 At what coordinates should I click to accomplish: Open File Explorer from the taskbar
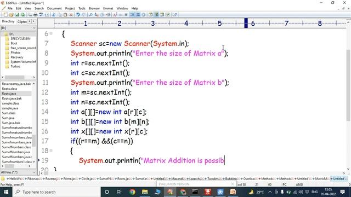pyautogui.click(x=145, y=192)
